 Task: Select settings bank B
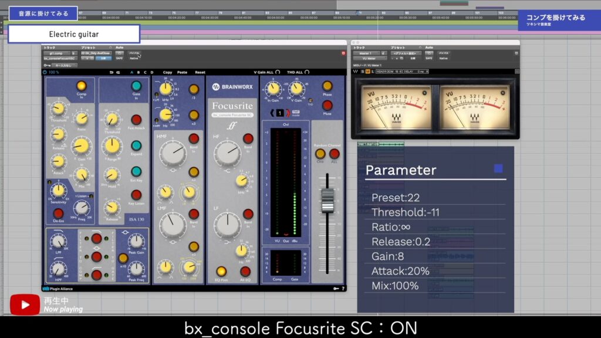pyautogui.click(x=139, y=72)
